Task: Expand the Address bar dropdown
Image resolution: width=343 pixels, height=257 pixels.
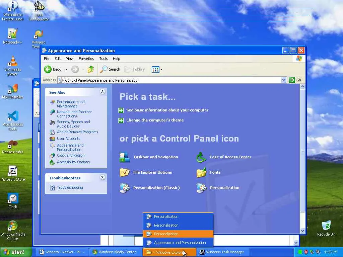Action: (284, 80)
